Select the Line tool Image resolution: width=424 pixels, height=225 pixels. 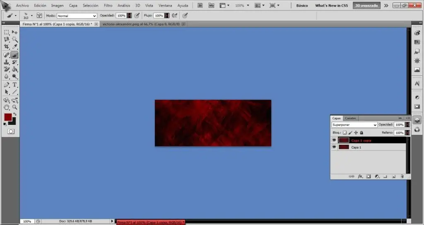(x=14, y=92)
